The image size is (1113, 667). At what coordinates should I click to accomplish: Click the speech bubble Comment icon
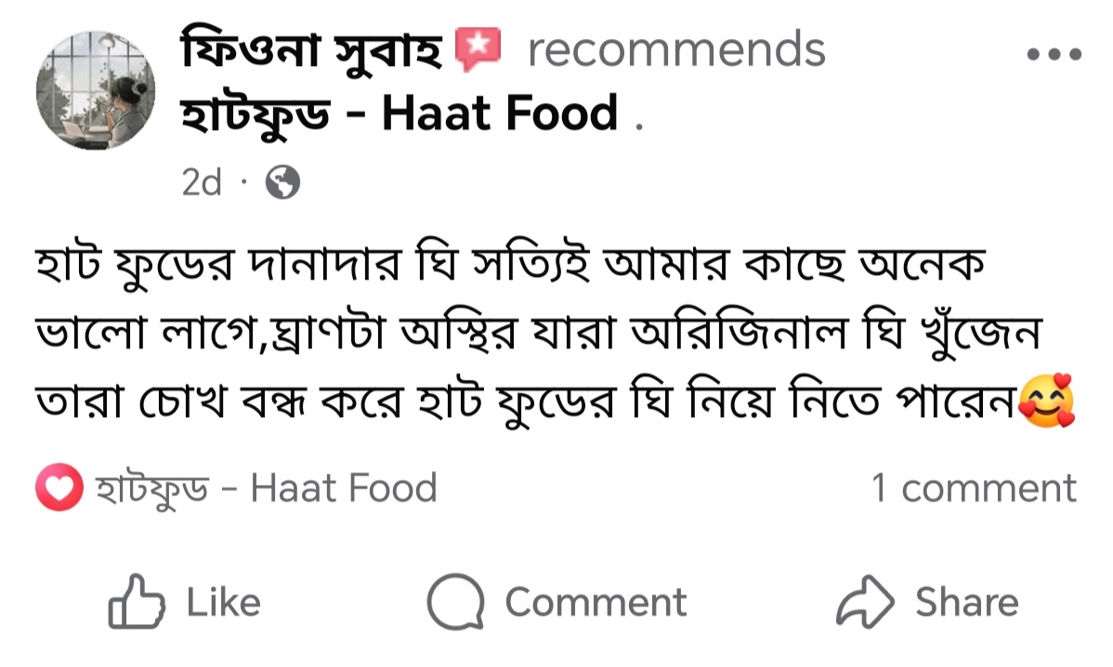[x=455, y=603]
